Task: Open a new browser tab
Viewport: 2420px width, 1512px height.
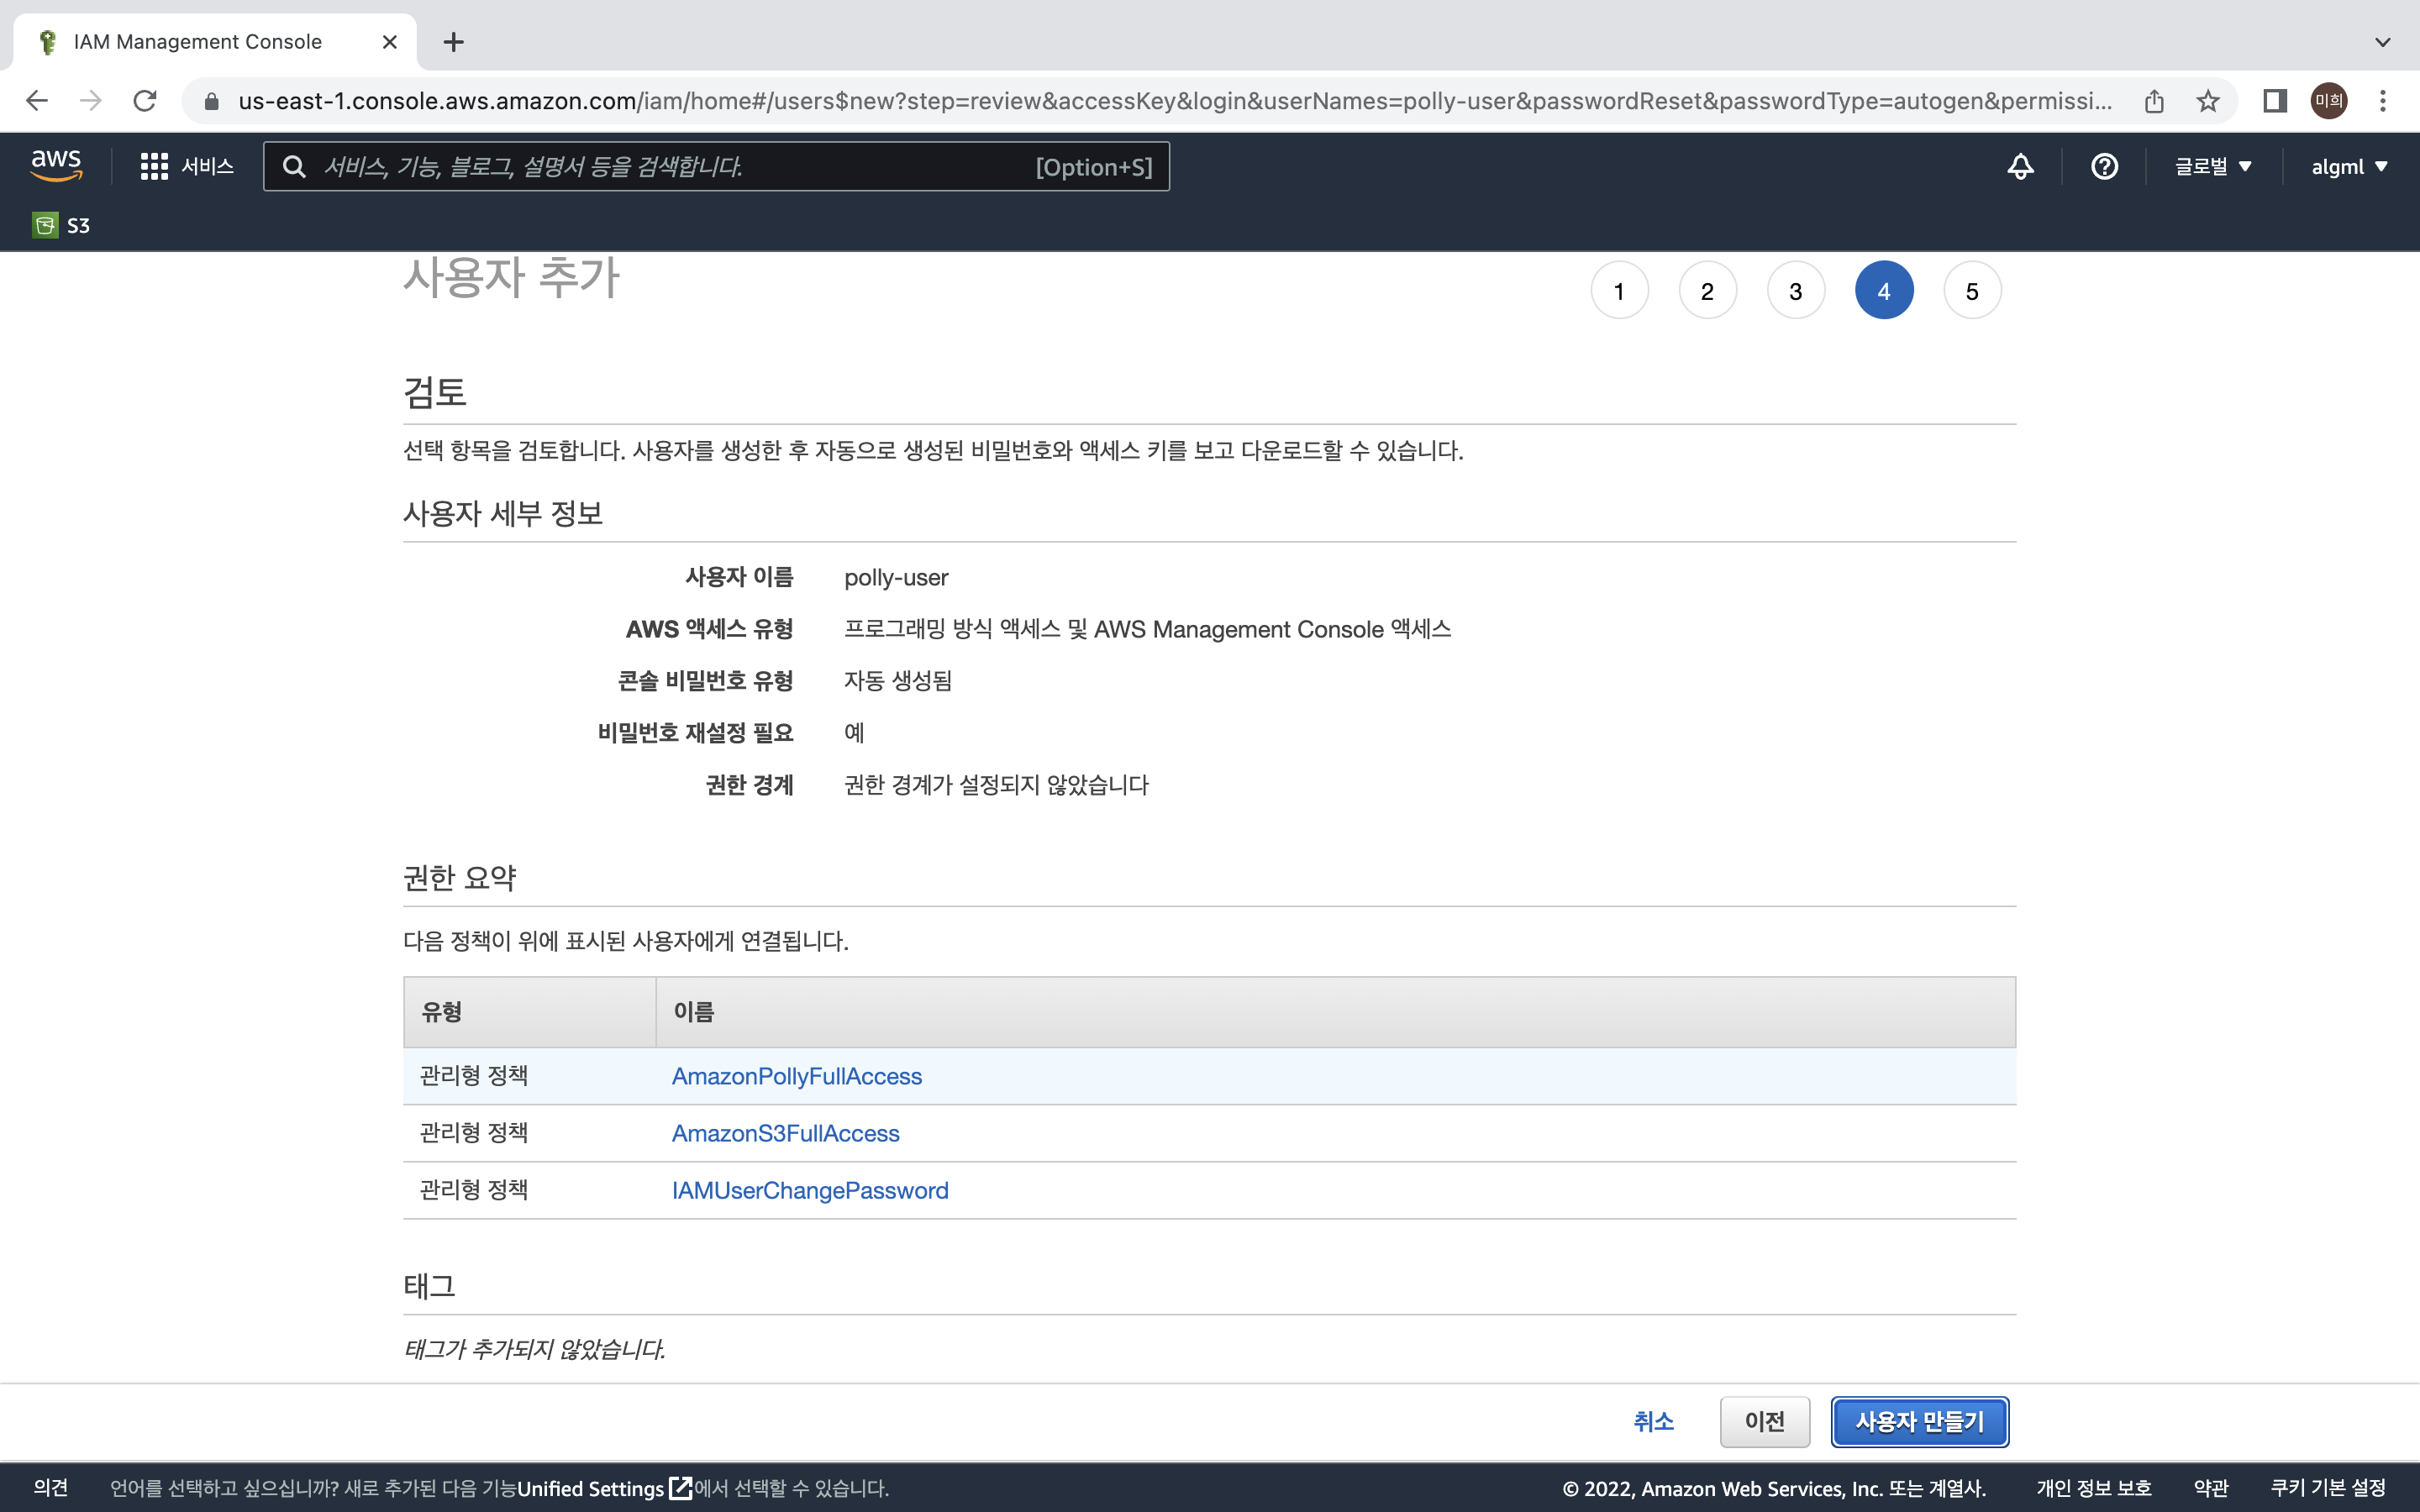Action: (453, 42)
